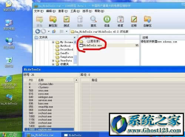The height and width of the screenshot is (137, 185).
Task: Click process list scrollbar up arrow
Action: click(77, 80)
